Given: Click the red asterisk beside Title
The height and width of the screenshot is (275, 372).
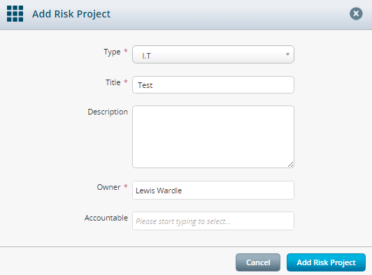Looking at the screenshot, I should coord(126,82).
